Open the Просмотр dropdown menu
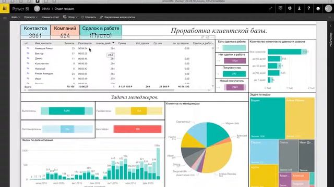The image size is (334, 187). [31, 17]
